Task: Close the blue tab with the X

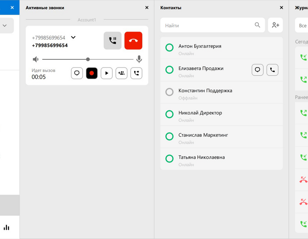Action: point(12,8)
